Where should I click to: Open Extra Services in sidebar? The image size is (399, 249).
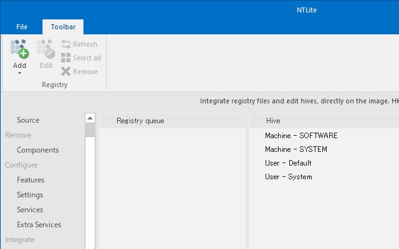[39, 225]
